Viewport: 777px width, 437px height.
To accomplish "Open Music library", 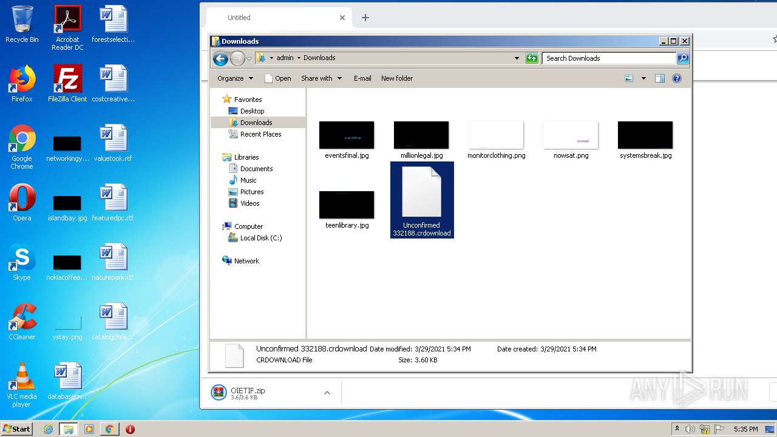I will [248, 180].
